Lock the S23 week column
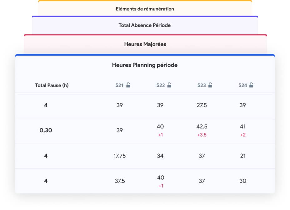The width and height of the screenshot is (290, 210). pyautogui.click(x=210, y=85)
